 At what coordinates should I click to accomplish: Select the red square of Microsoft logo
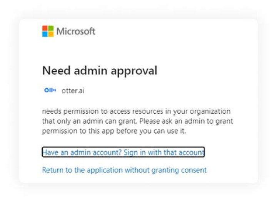click(x=45, y=28)
